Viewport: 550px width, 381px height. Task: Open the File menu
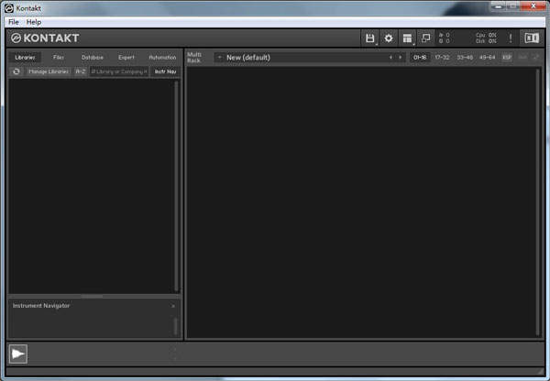coord(14,21)
